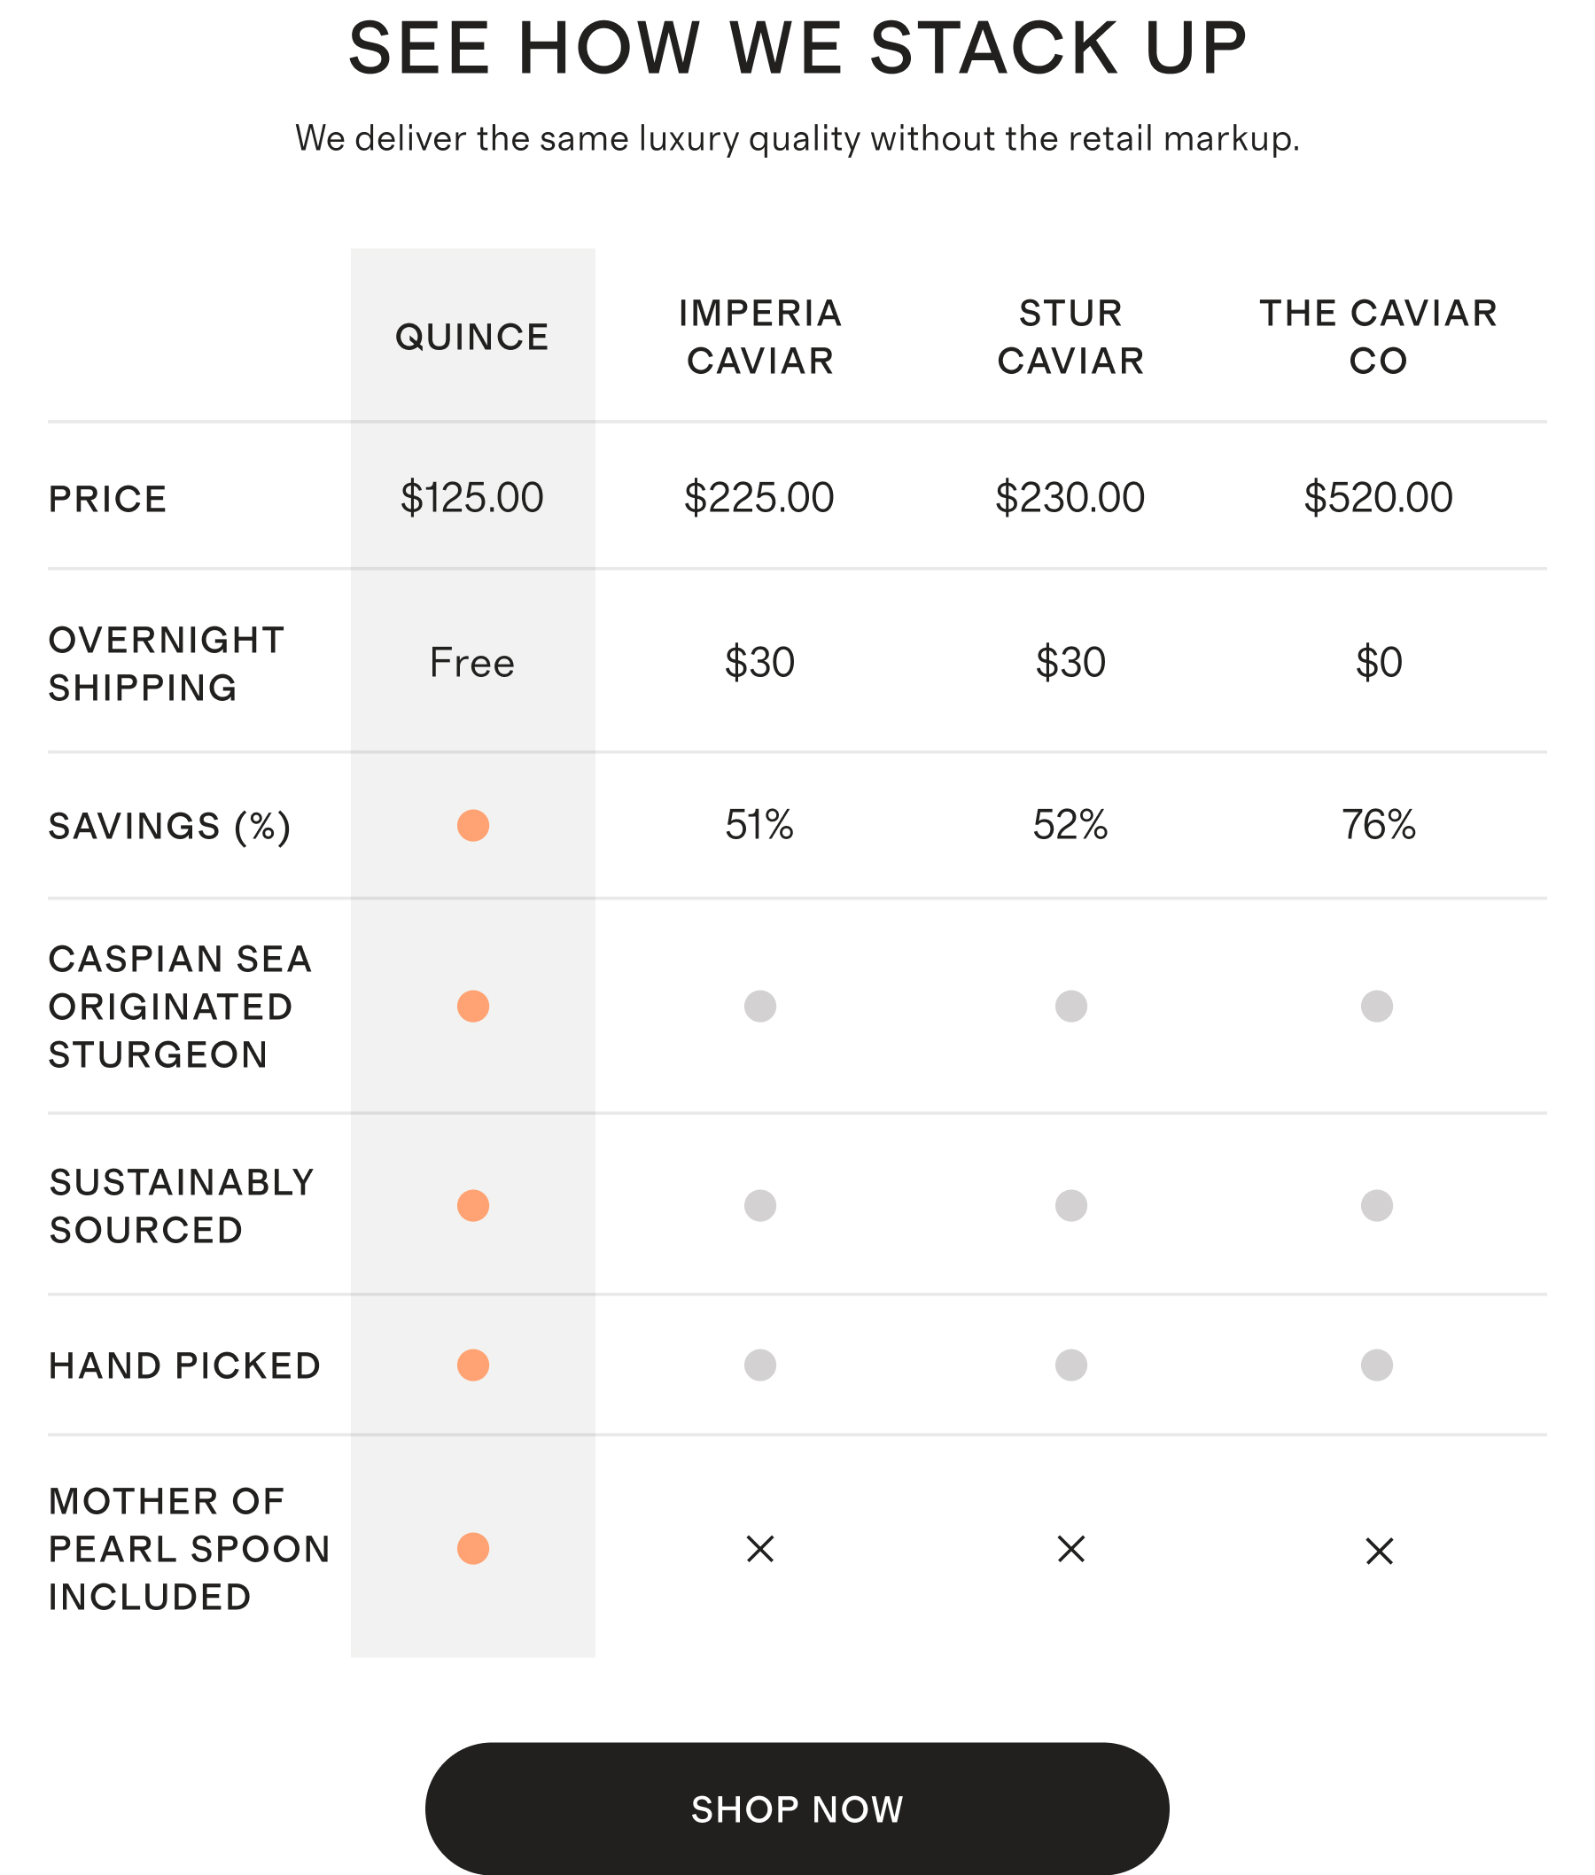This screenshot has width=1595, height=1875.
Task: Select the Imperia Caviar column header
Action: 760,338
